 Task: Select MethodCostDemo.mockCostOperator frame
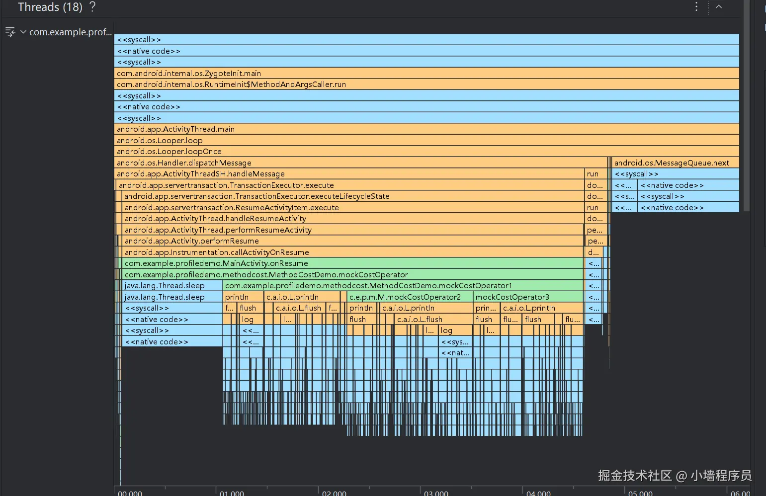352,274
